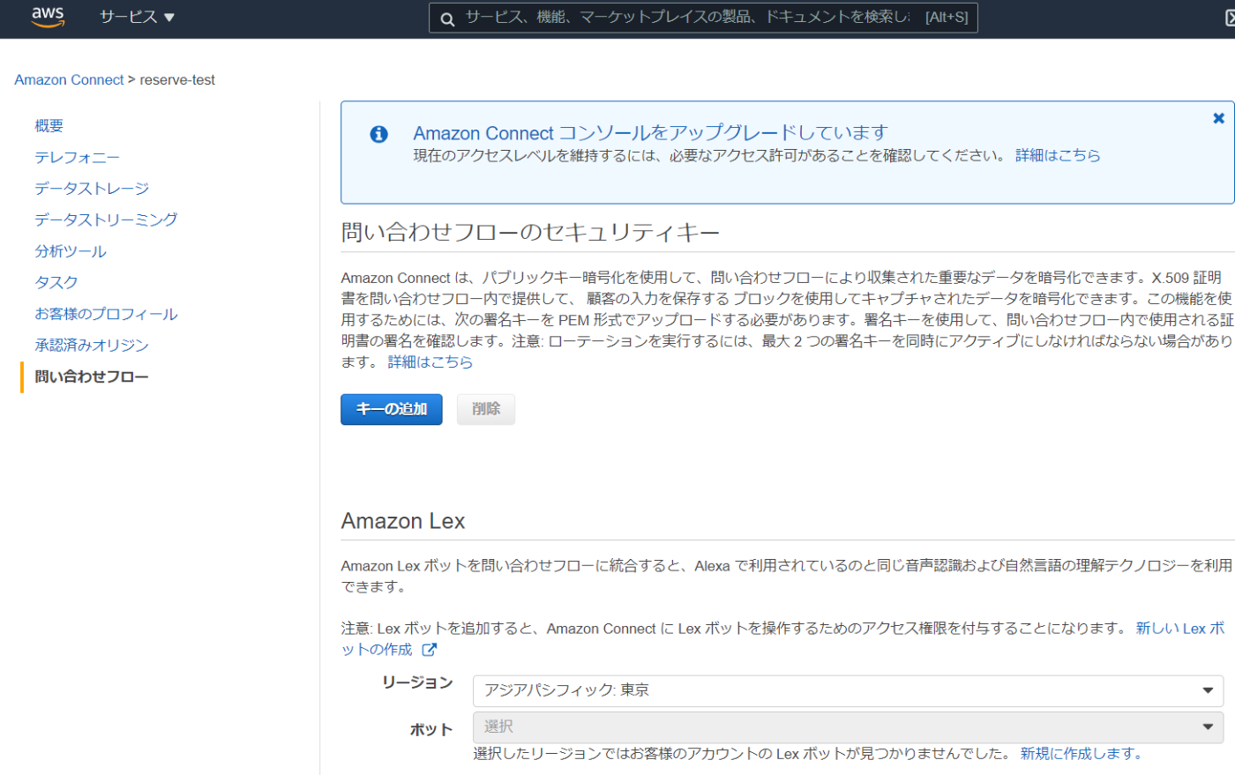Open タスク in the sidebar
The image size is (1235, 775).
(x=56, y=282)
